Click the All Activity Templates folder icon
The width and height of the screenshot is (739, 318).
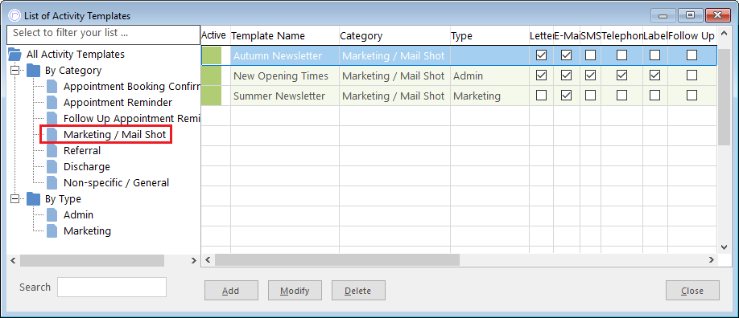click(15, 55)
